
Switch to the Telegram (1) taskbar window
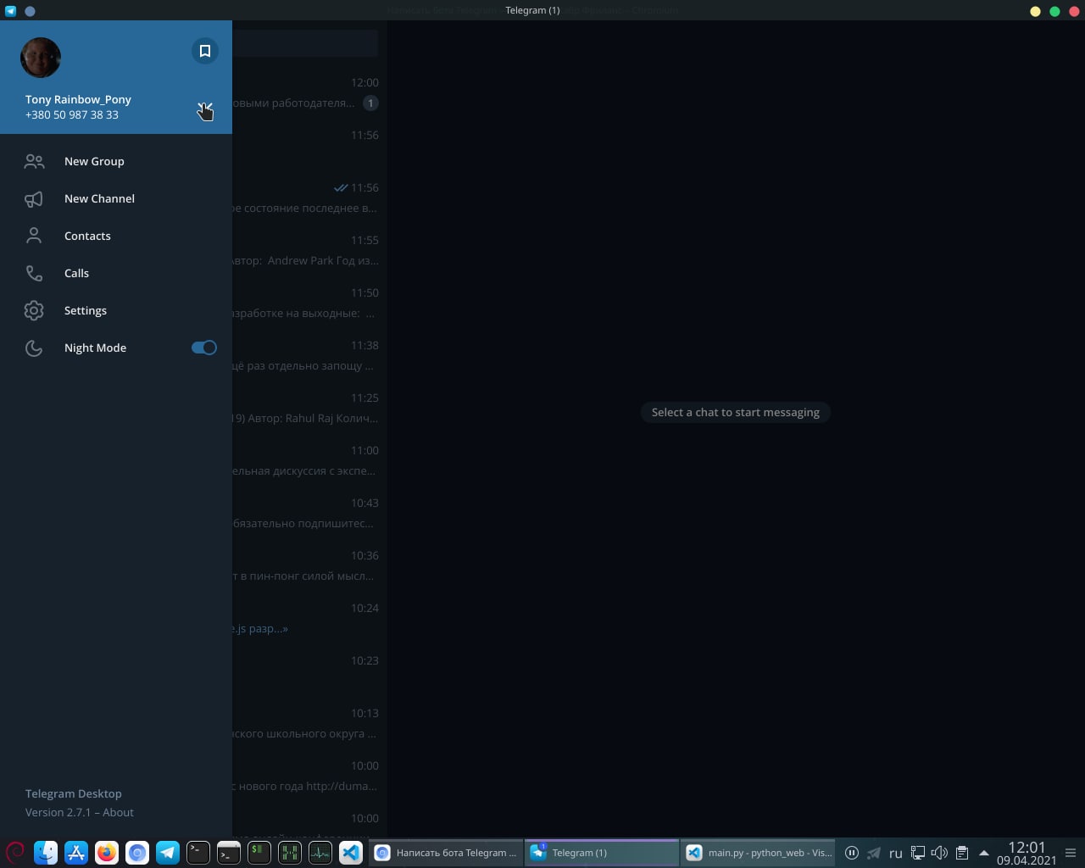point(602,853)
